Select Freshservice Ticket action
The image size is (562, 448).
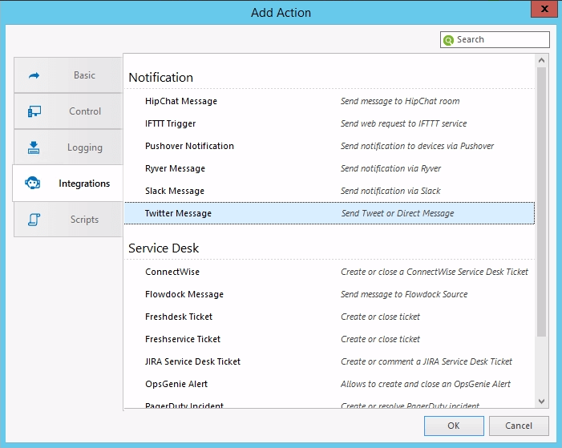coord(183,339)
